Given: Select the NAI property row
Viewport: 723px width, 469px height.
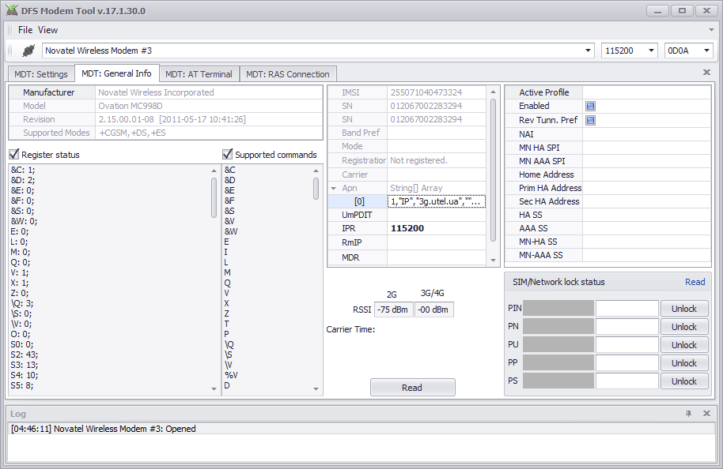Looking at the screenshot, I should pyautogui.click(x=608, y=134).
